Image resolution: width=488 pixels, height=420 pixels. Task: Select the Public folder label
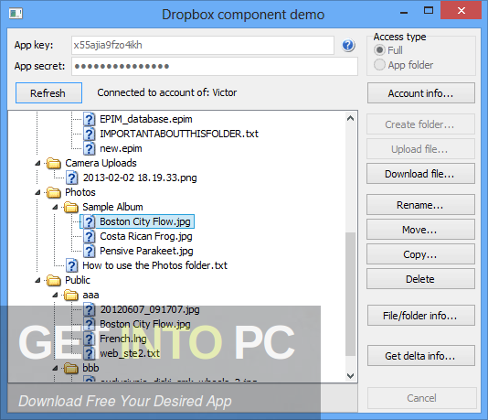click(78, 280)
